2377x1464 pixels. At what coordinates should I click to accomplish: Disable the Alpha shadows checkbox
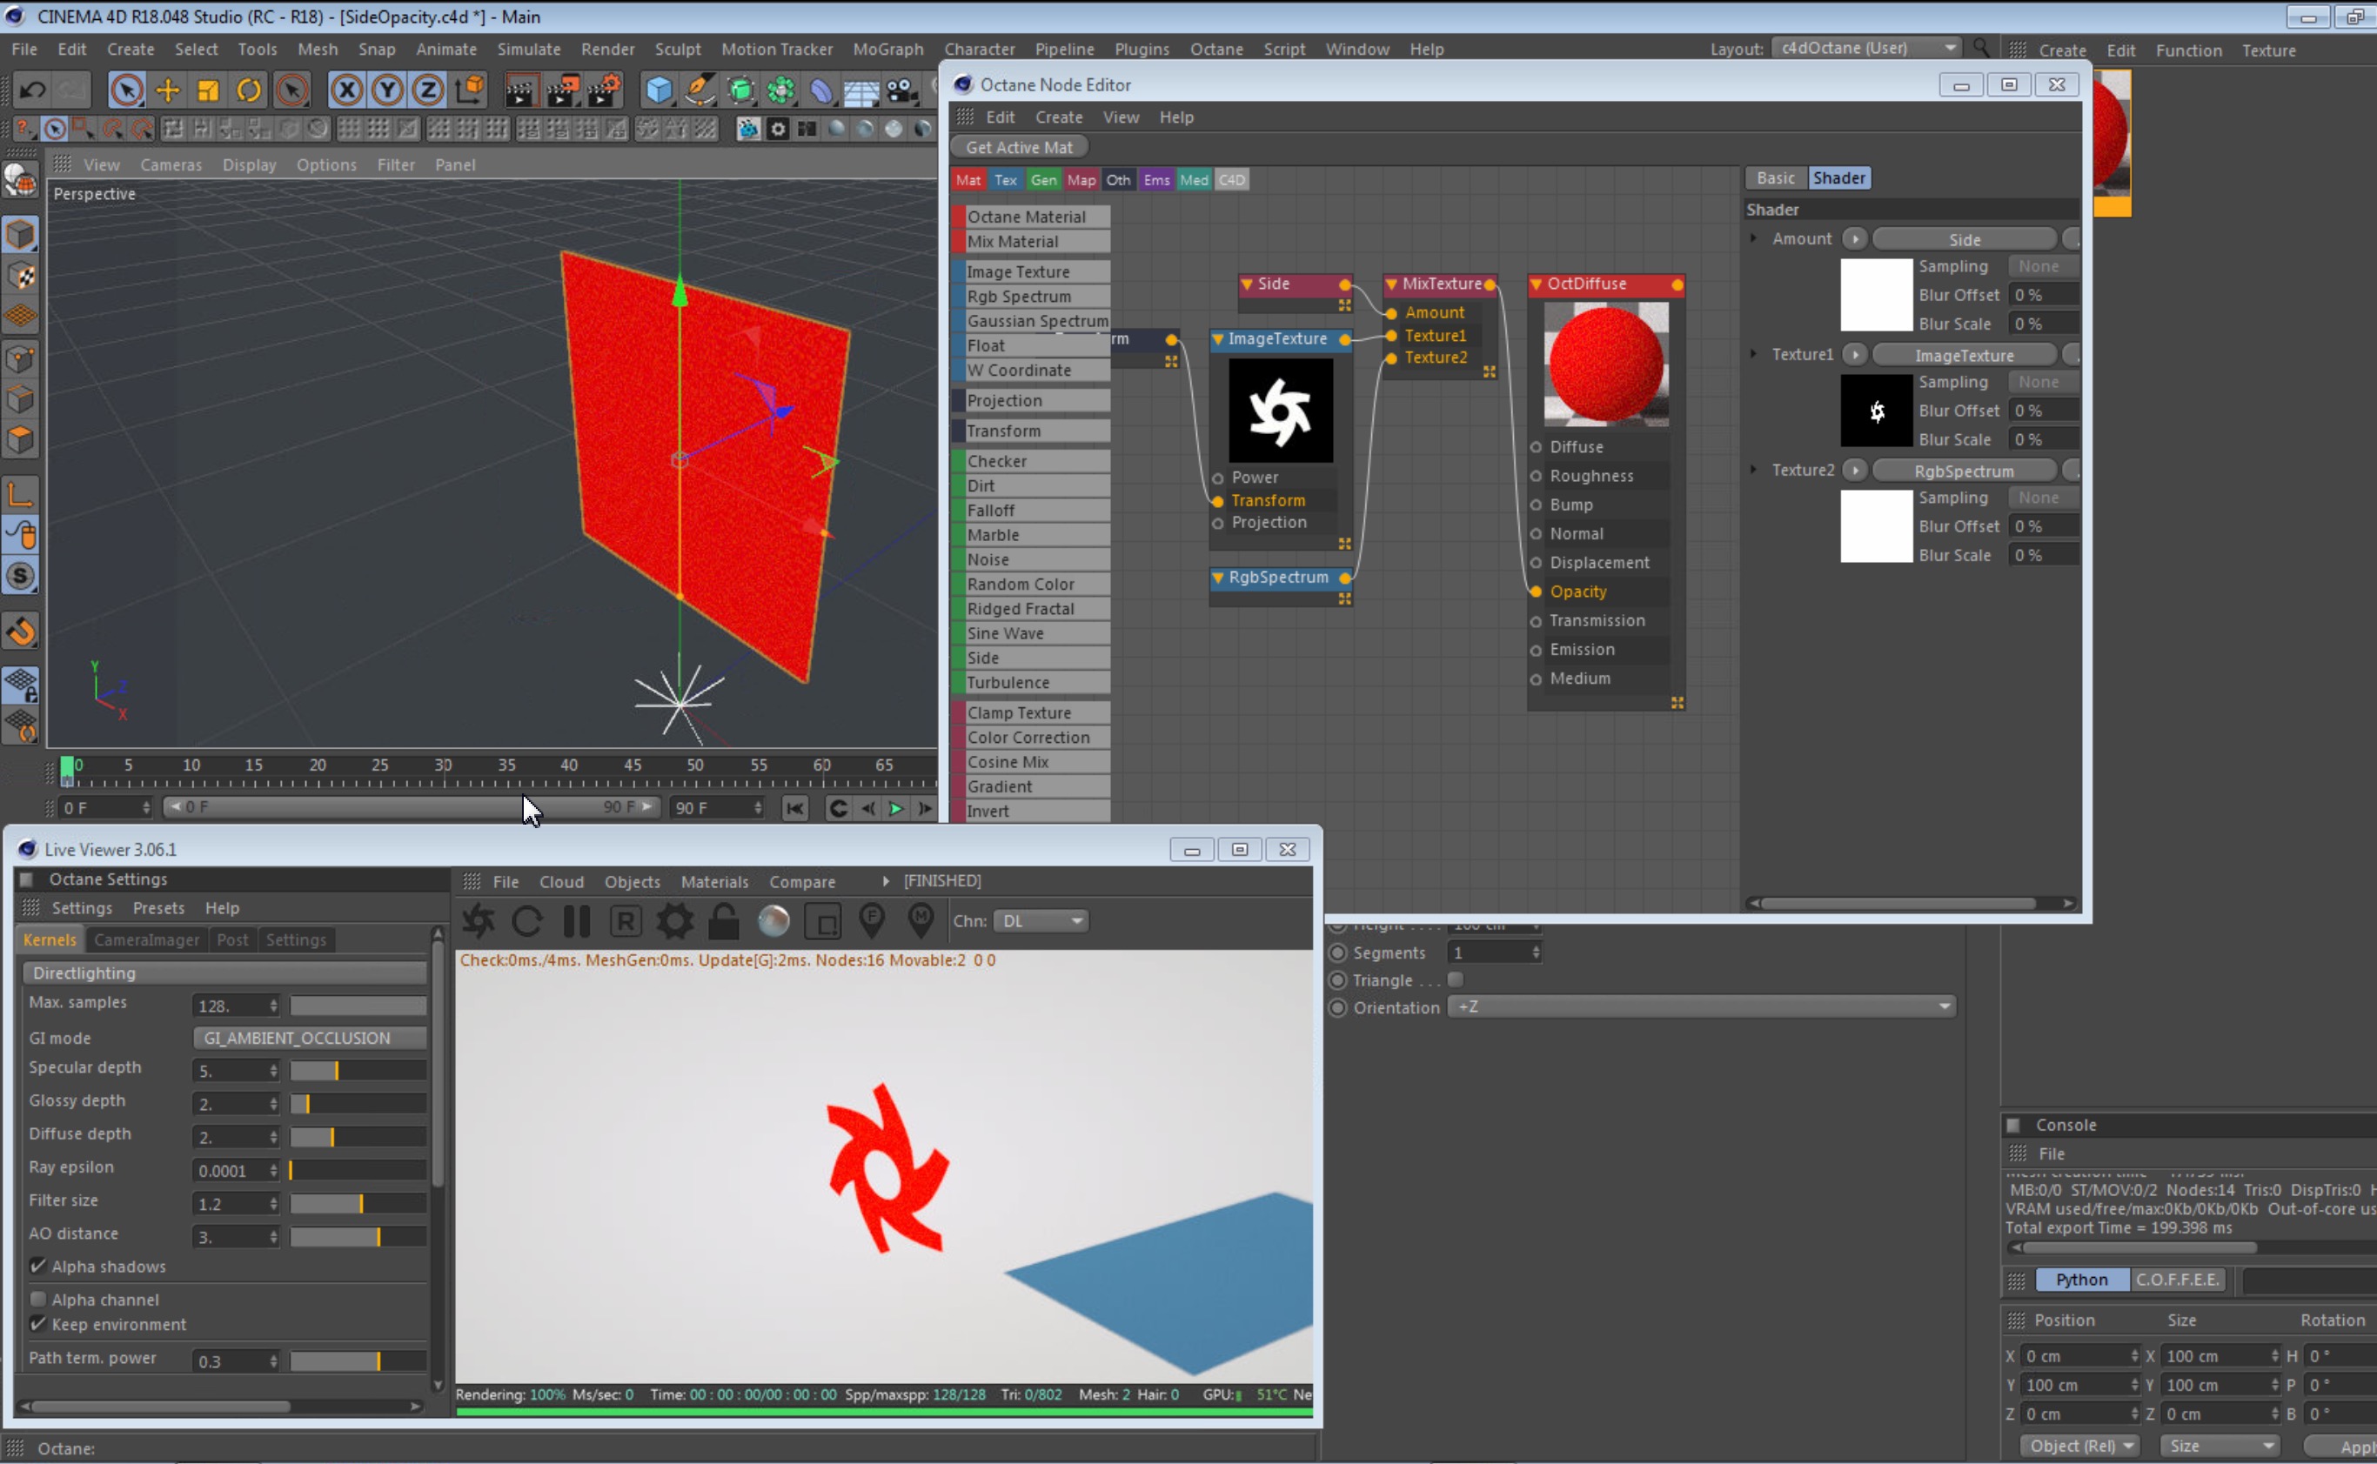coord(37,1266)
